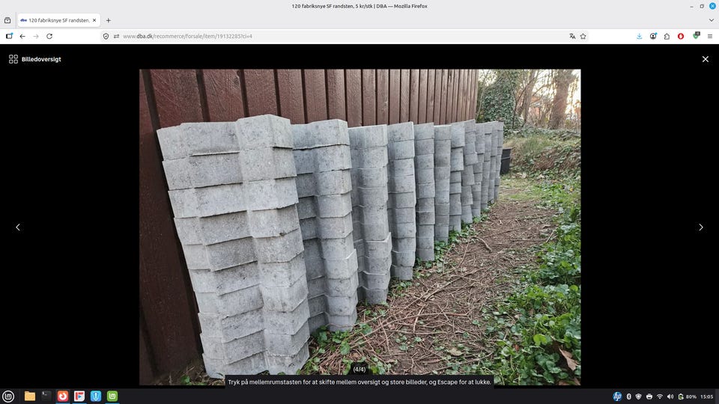The height and width of the screenshot is (404, 719).
Task: Open Firefox recent browsing tab list icon
Action: pos(7,20)
